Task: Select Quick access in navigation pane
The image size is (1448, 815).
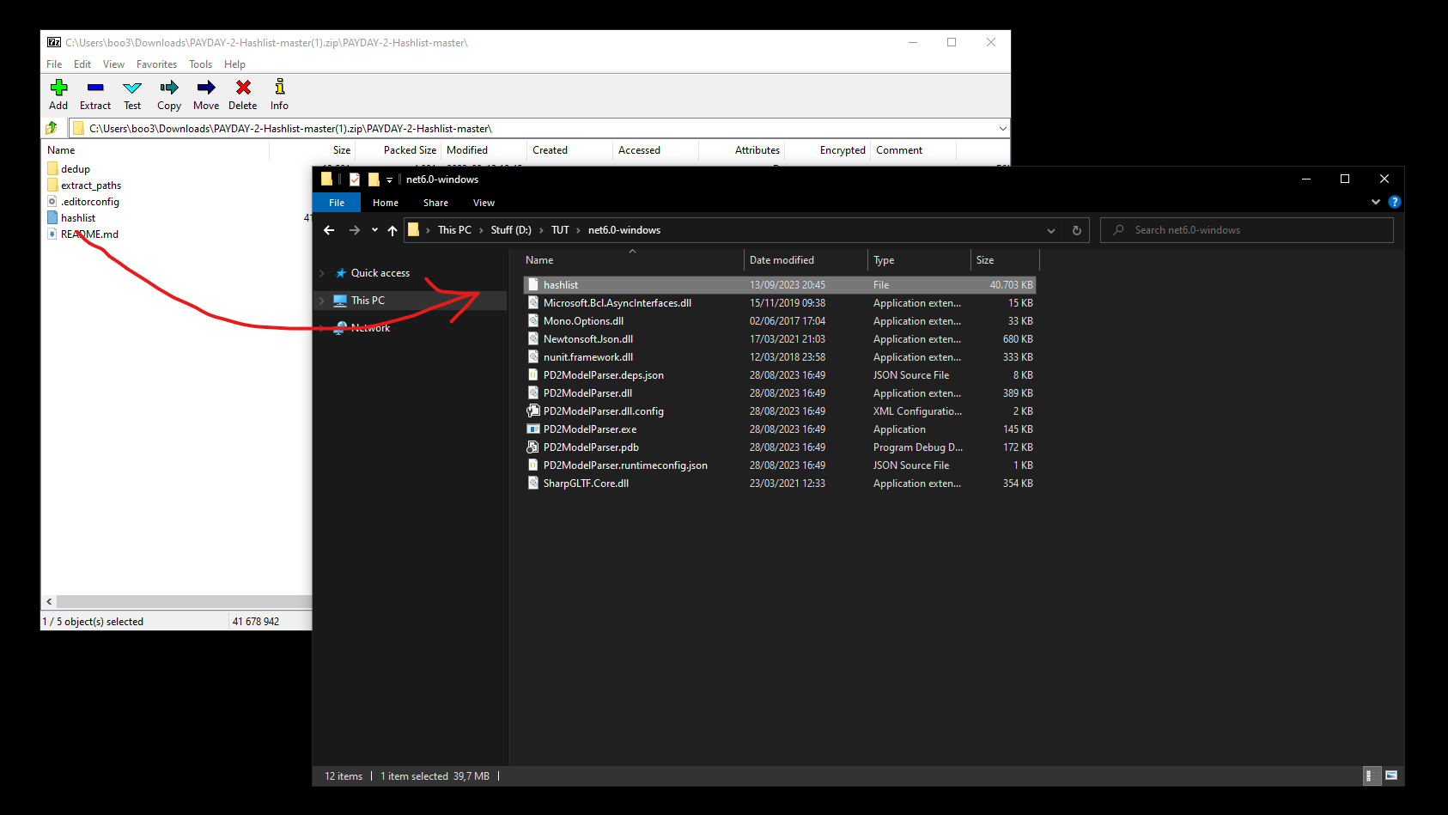Action: (x=380, y=273)
